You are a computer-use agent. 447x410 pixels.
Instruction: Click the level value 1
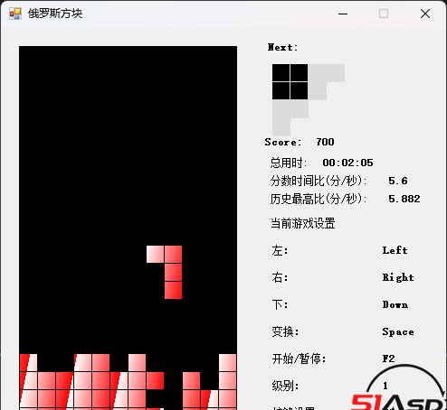coord(385,386)
